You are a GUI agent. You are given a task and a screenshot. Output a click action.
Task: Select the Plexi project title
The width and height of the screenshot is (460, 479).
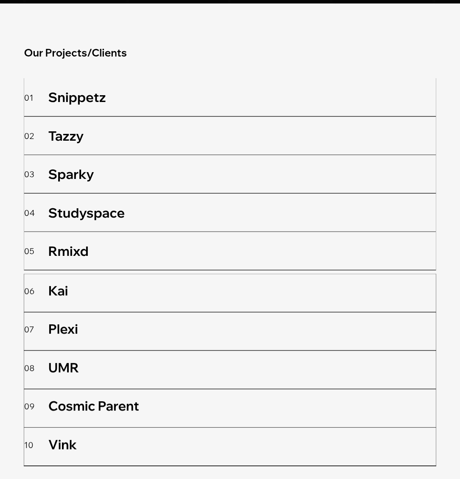coord(63,329)
